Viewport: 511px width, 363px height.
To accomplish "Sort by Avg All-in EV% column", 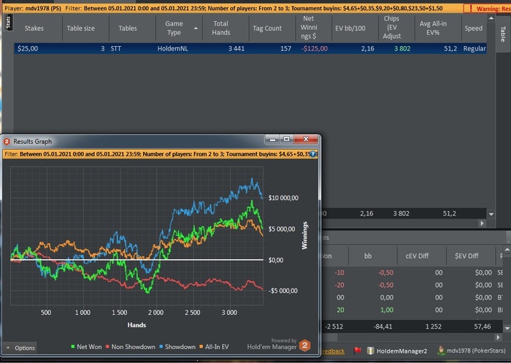I will [x=433, y=28].
